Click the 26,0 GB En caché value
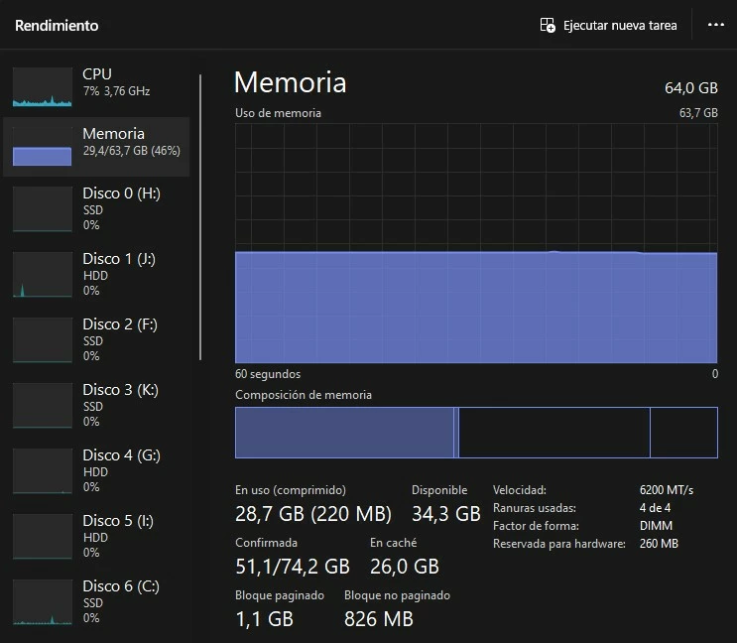 [x=405, y=567]
